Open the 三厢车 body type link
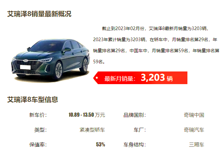This screenshot has width=224, height=148. click(196, 145)
